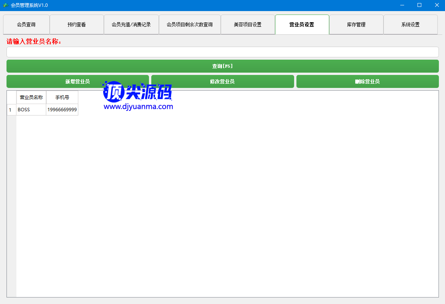The height and width of the screenshot is (304, 445).
Task: Switch to the 预约查看 tab
Action: click(x=77, y=24)
